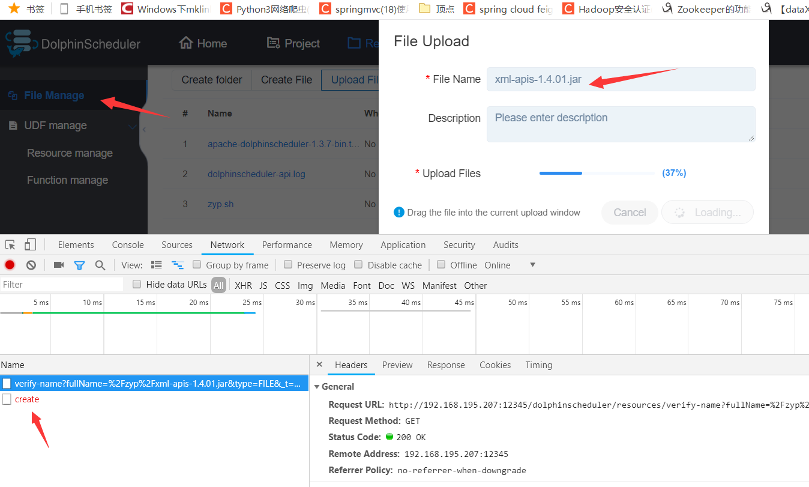Toggle the network request filter funnel icon

(79, 264)
